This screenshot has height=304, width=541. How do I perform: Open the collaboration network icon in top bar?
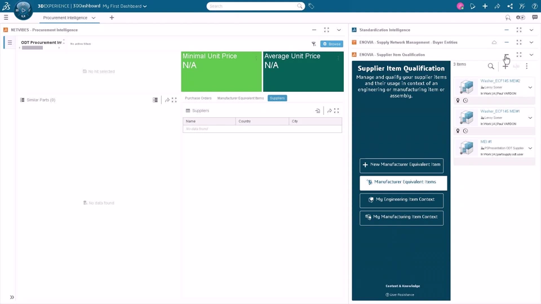509,6
